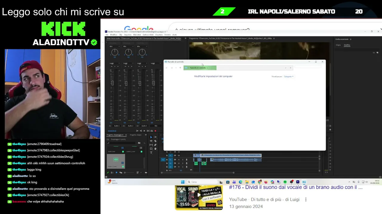Open the Finestra menu

[168, 35]
